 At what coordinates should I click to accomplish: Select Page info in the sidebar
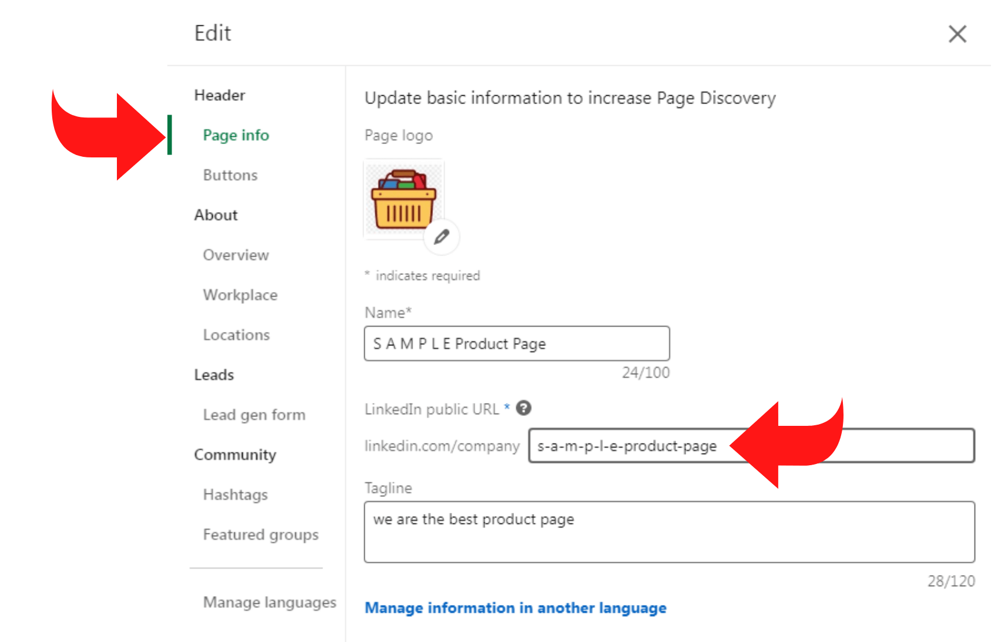point(236,135)
